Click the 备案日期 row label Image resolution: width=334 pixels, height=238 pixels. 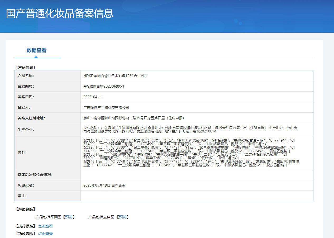(26, 97)
